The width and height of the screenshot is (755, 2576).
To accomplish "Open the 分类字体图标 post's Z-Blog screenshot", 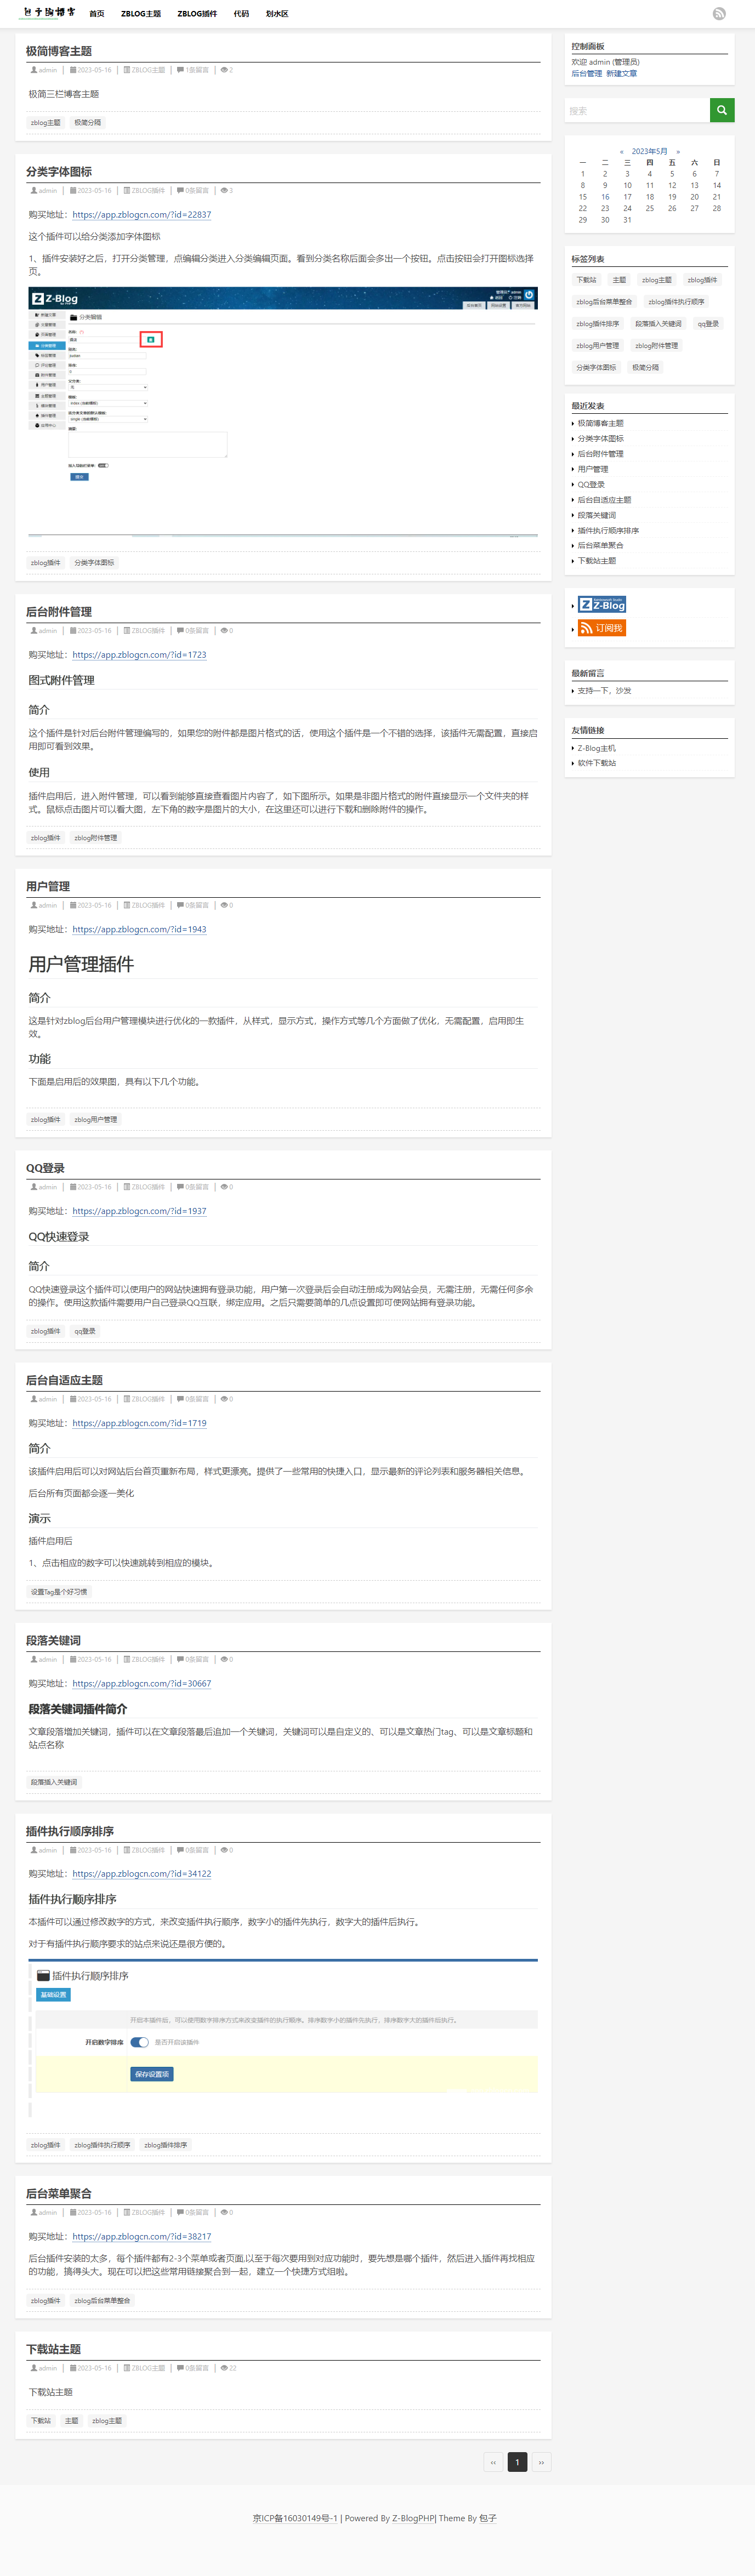I will point(283,412).
